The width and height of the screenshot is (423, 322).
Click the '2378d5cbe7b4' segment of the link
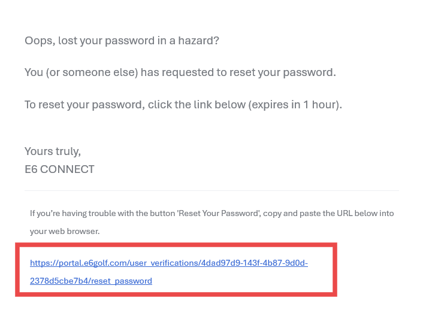(x=59, y=281)
